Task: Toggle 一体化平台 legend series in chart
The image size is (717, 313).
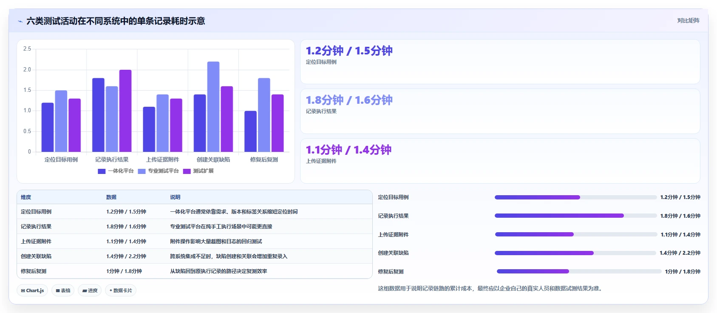Action: 116,171
